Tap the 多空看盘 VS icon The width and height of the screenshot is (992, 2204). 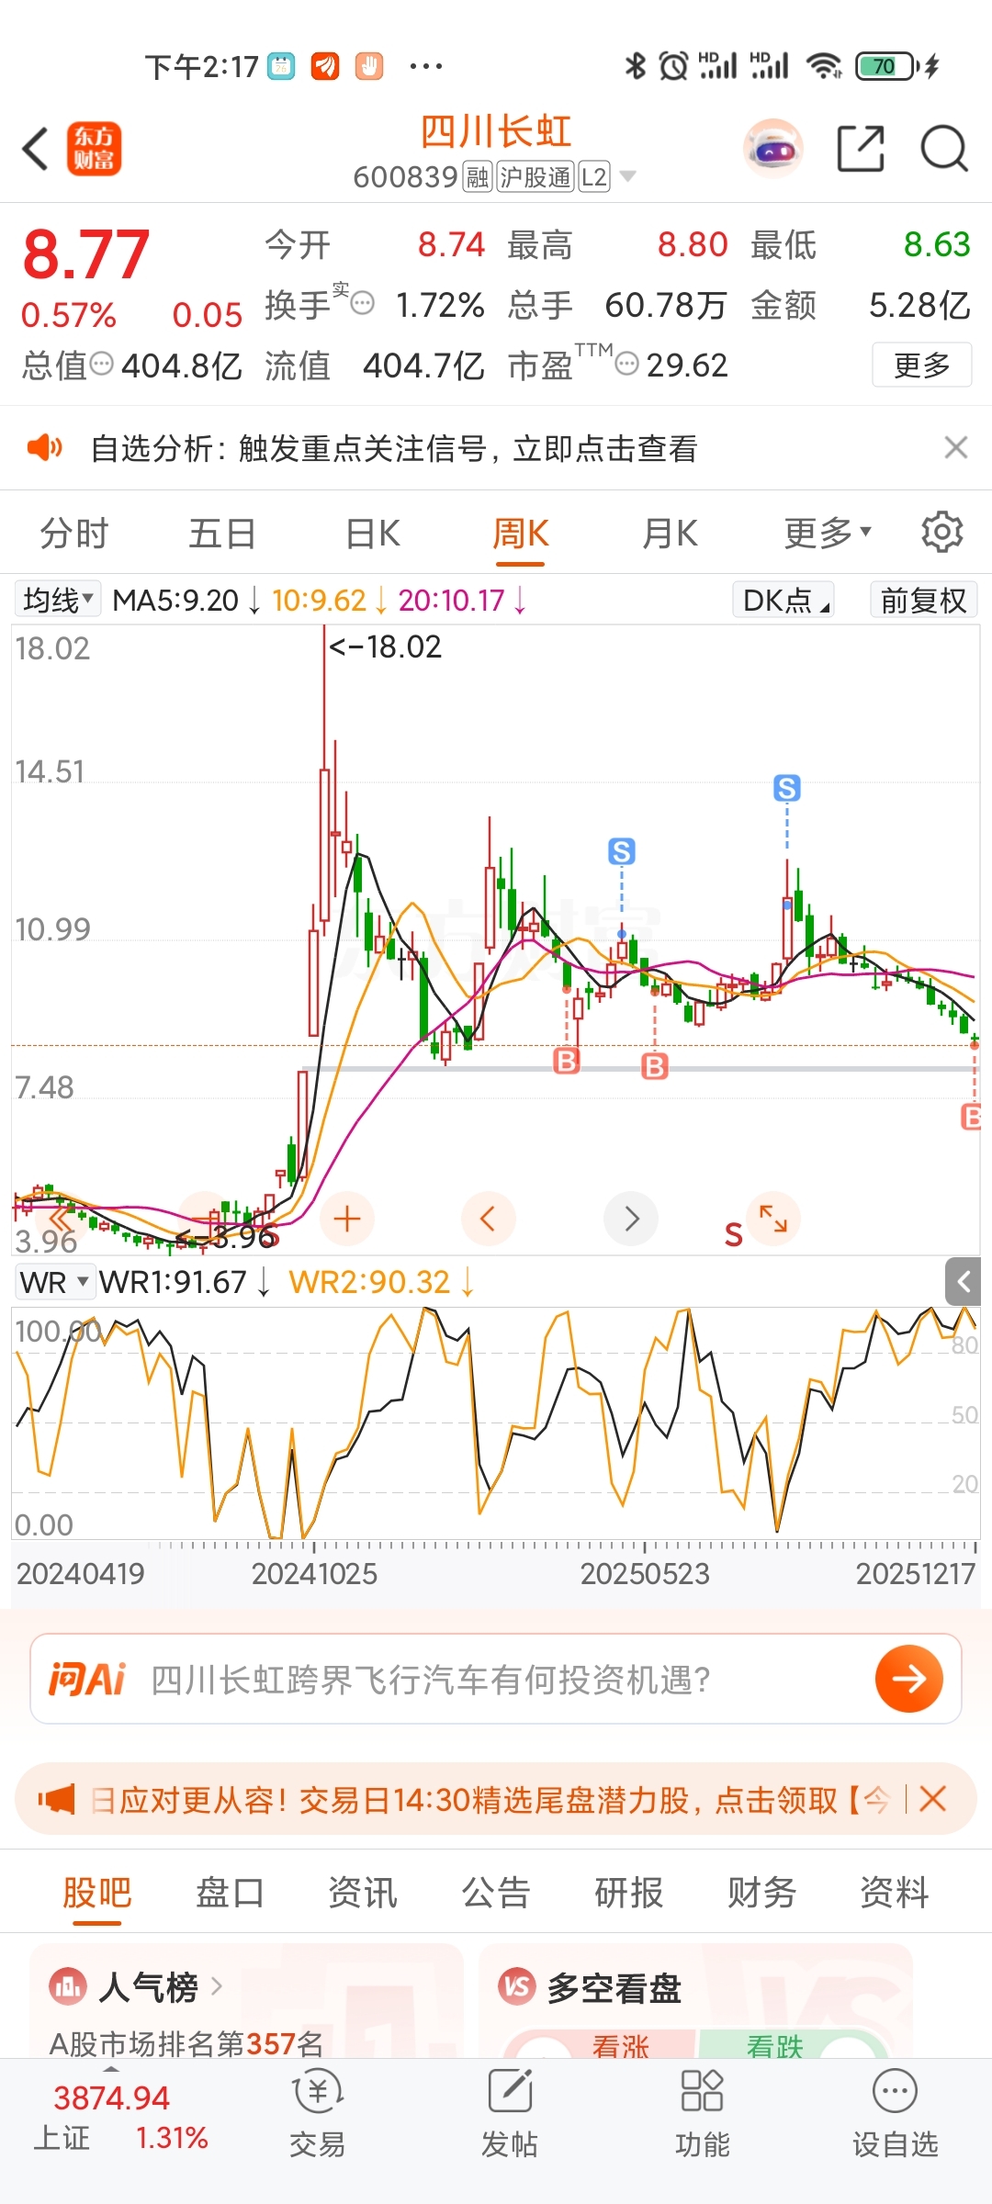[x=516, y=1987]
